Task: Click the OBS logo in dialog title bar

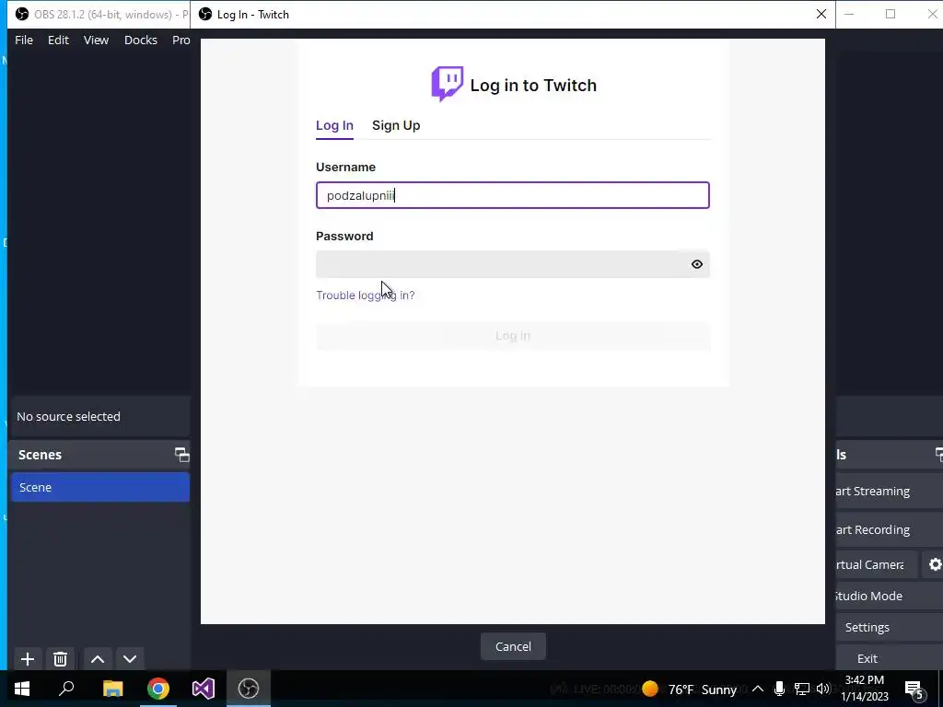Action: [x=205, y=14]
